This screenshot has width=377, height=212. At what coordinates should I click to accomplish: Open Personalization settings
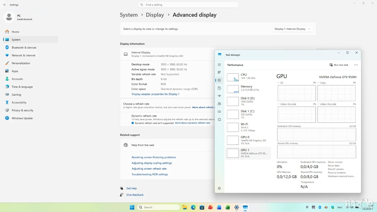[x=31, y=63]
